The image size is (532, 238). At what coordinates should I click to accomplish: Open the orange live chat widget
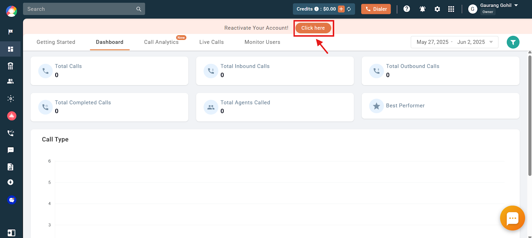click(x=512, y=218)
